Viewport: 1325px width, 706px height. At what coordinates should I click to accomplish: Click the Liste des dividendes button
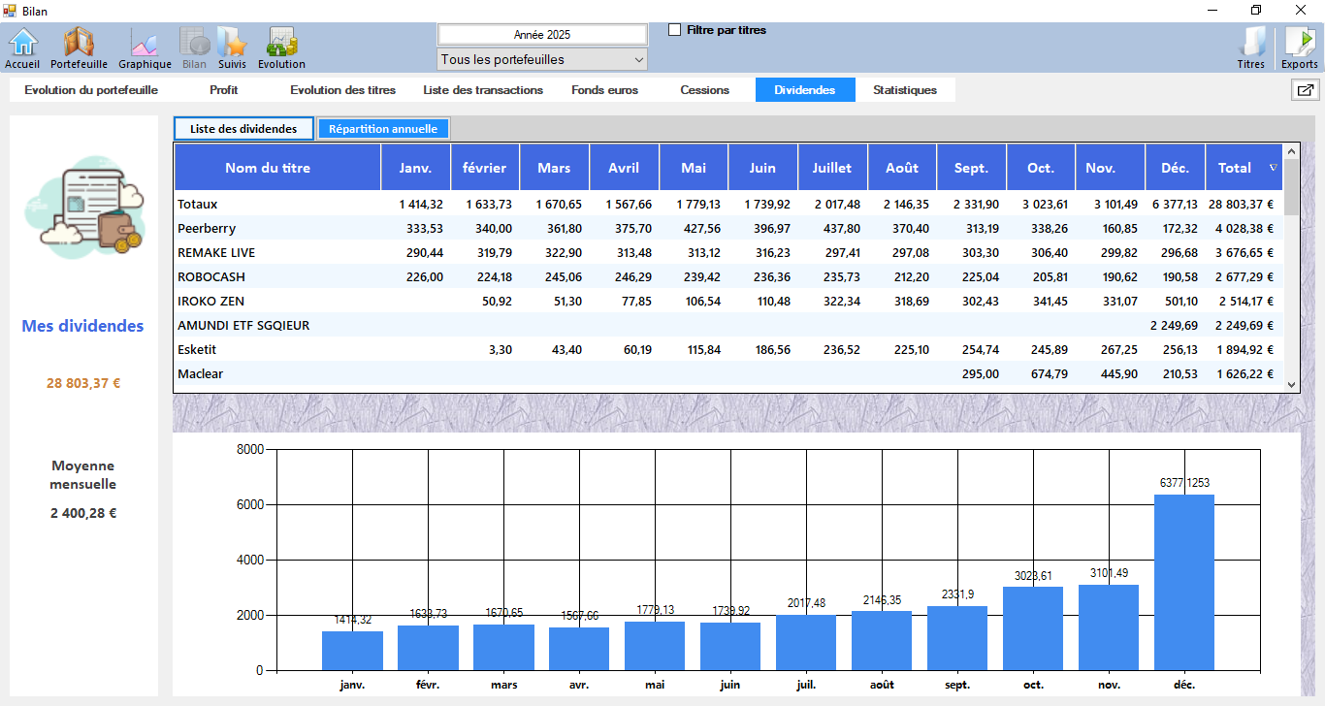click(x=243, y=129)
